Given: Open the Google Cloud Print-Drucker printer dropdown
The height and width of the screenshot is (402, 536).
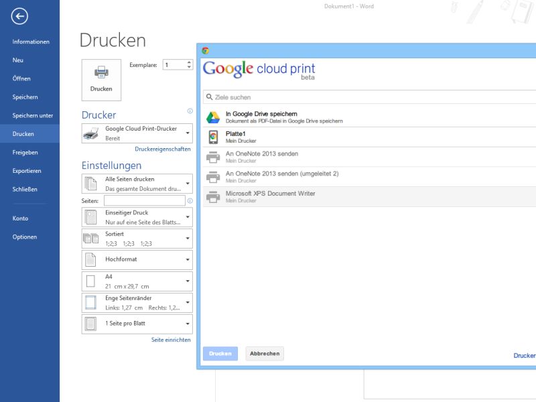Looking at the screenshot, I should tap(188, 133).
